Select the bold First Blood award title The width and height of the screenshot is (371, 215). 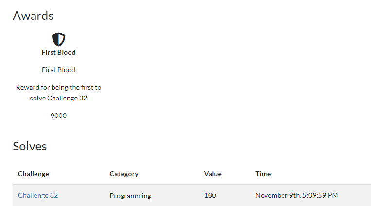[58, 52]
